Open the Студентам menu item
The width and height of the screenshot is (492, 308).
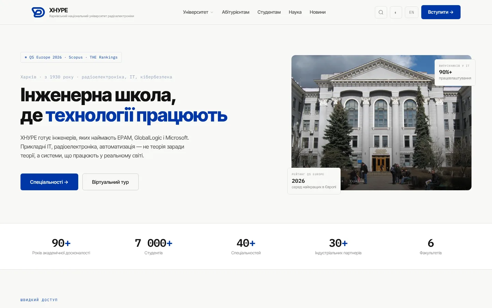pyautogui.click(x=269, y=12)
